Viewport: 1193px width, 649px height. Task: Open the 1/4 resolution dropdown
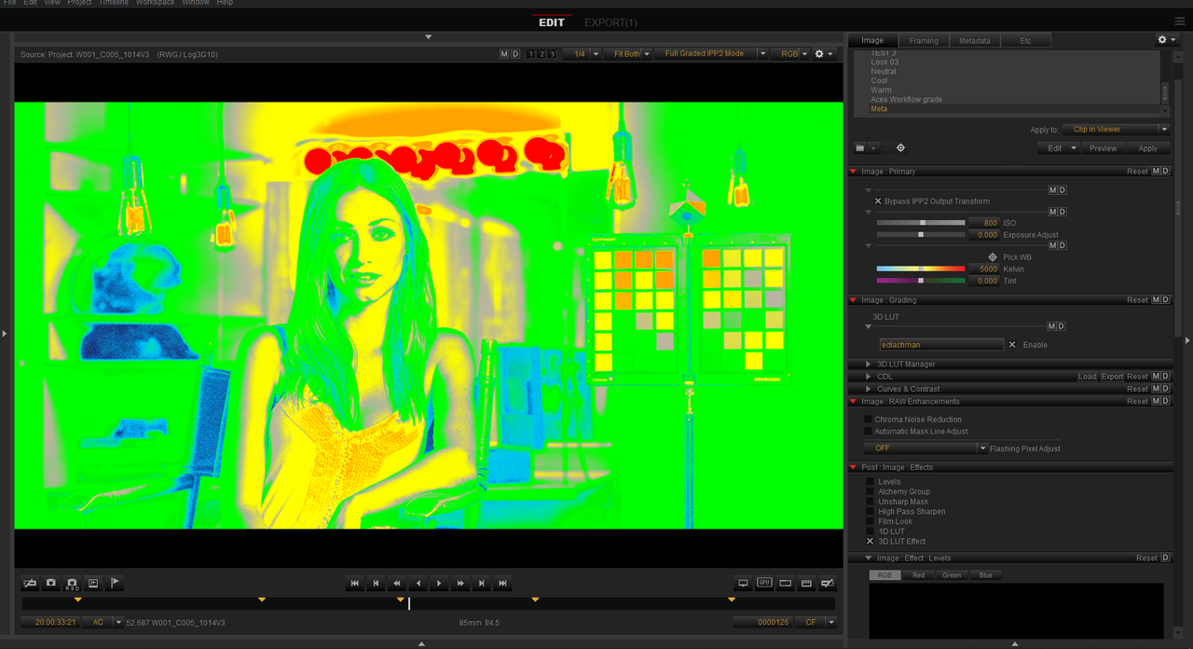tap(583, 54)
